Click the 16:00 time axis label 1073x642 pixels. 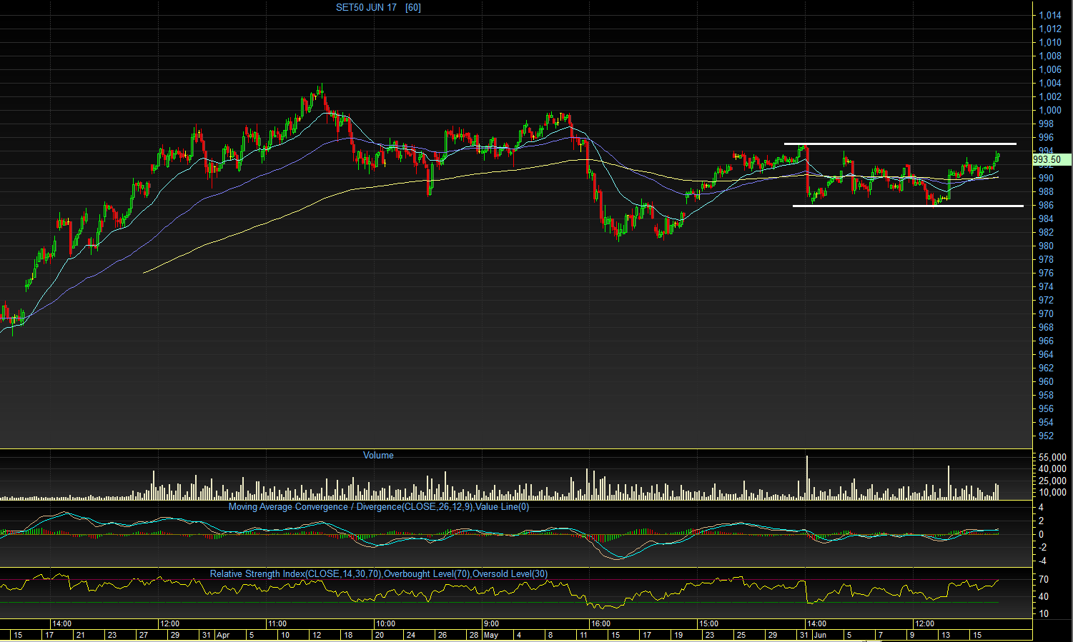[x=600, y=623]
